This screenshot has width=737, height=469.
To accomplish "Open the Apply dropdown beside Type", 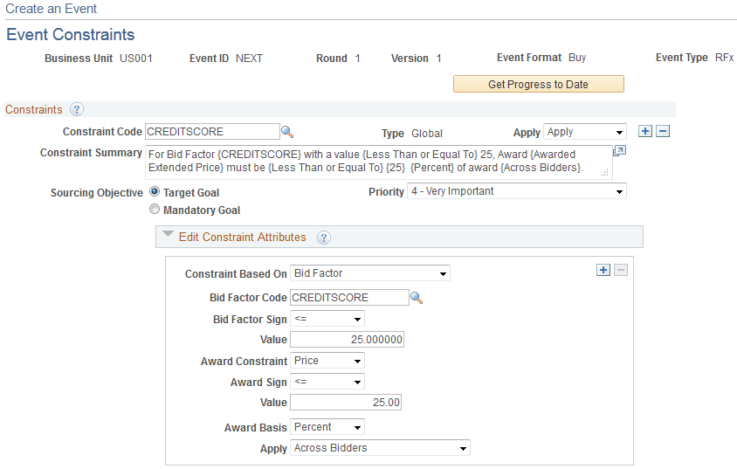I will [585, 132].
